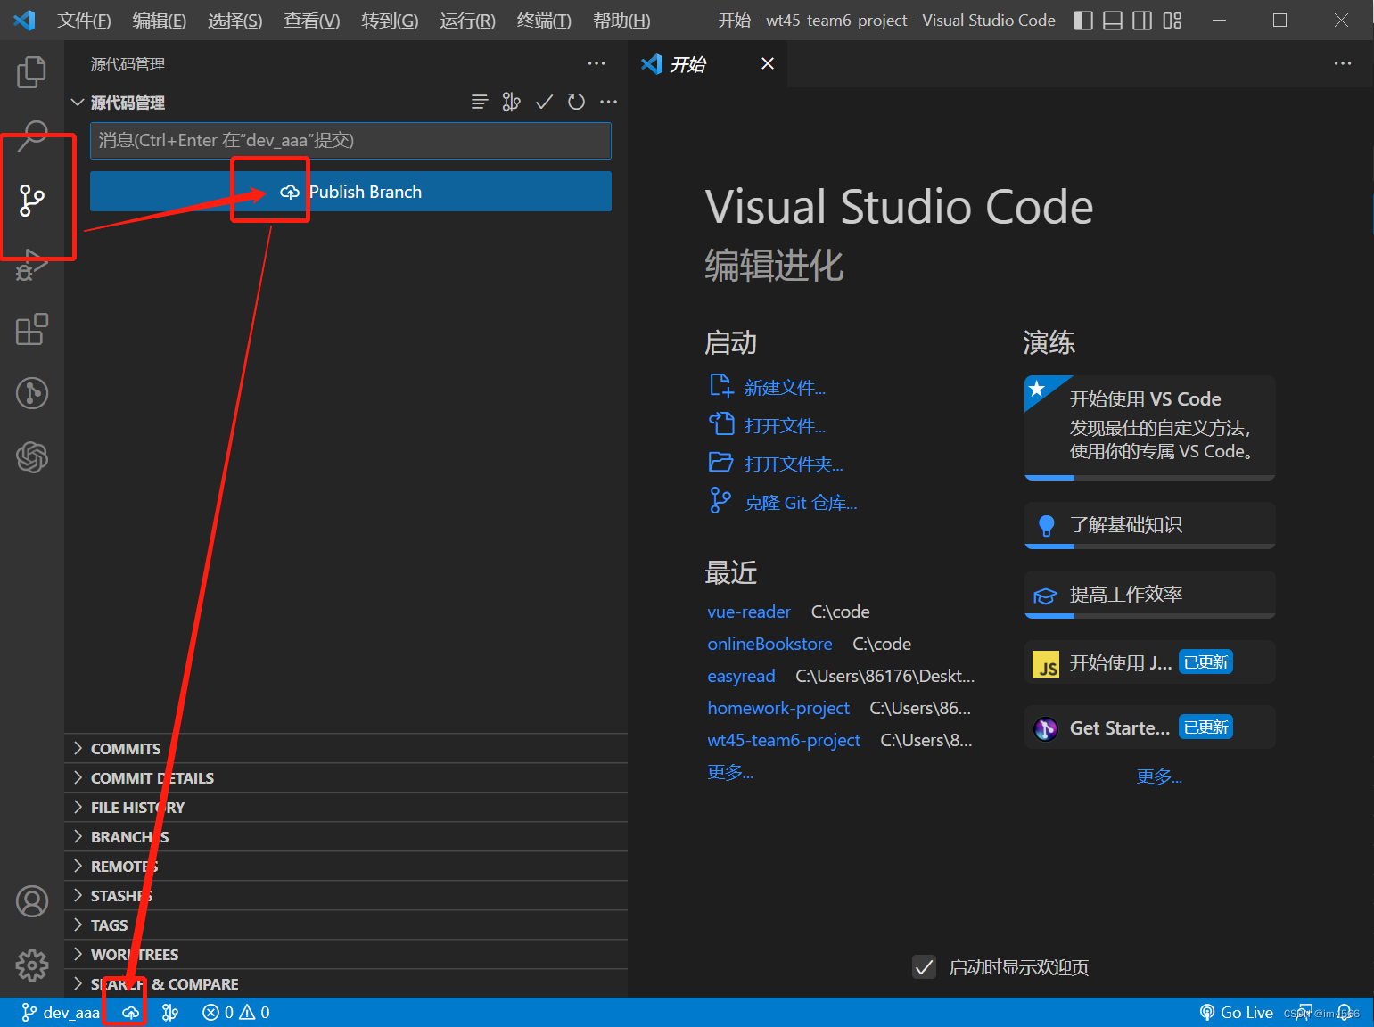This screenshot has width=1374, height=1027.
Task: Open Source Control view in activity bar
Action: point(32,200)
